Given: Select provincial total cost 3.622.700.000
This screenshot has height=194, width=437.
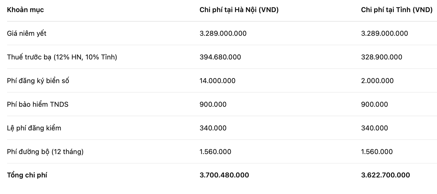Looking at the screenshot, I should [385, 175].
